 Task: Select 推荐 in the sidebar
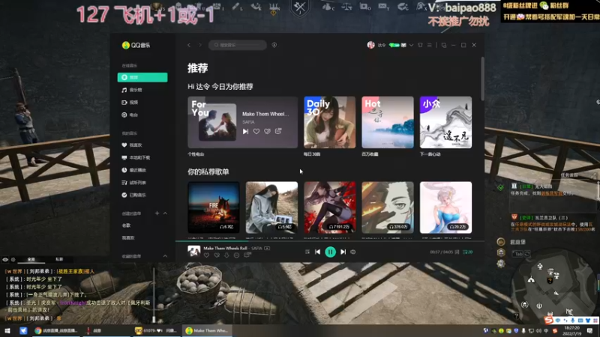click(142, 77)
